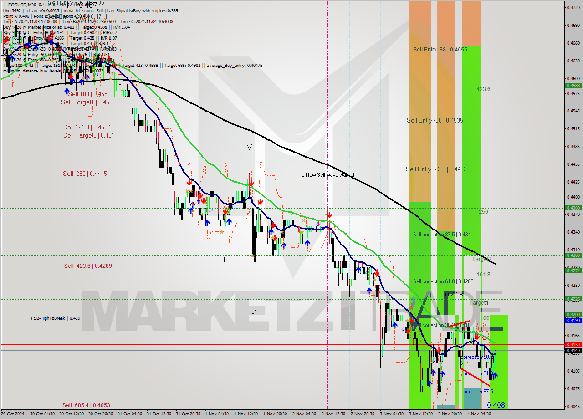The width and height of the screenshot is (583, 419).
Task: Click the '| | | 0.408' wave label
Action: coord(490,404)
